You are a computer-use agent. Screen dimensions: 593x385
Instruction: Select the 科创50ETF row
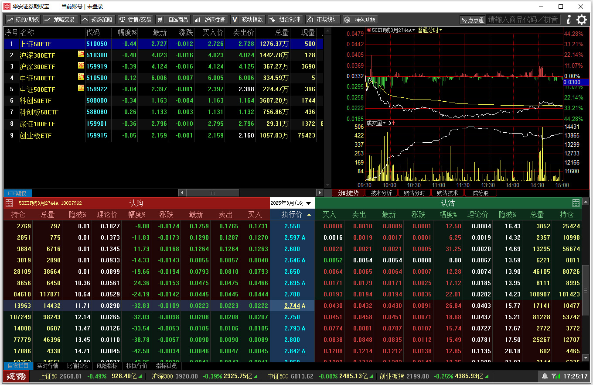164,101
